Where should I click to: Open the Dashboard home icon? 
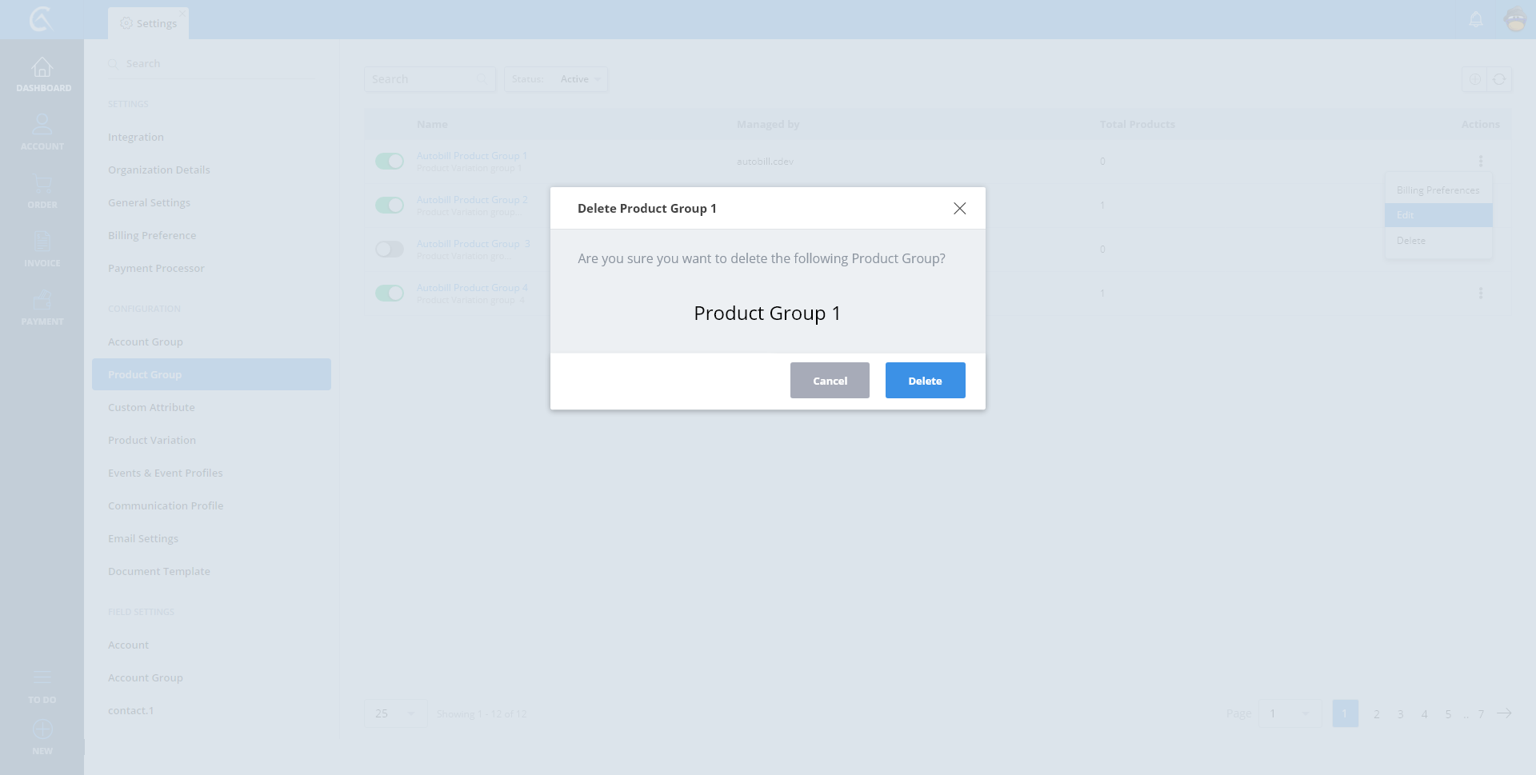(x=42, y=68)
